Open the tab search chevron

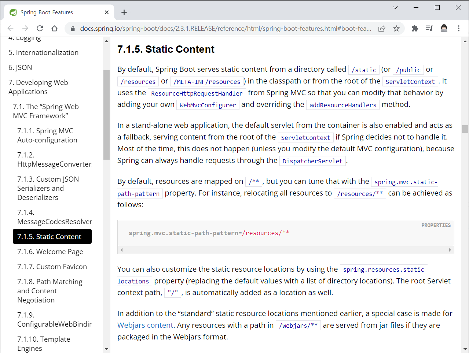(395, 7)
